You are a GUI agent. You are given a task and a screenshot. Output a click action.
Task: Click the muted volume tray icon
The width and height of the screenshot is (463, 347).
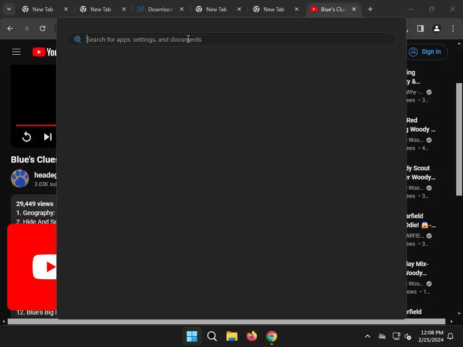[x=408, y=336]
